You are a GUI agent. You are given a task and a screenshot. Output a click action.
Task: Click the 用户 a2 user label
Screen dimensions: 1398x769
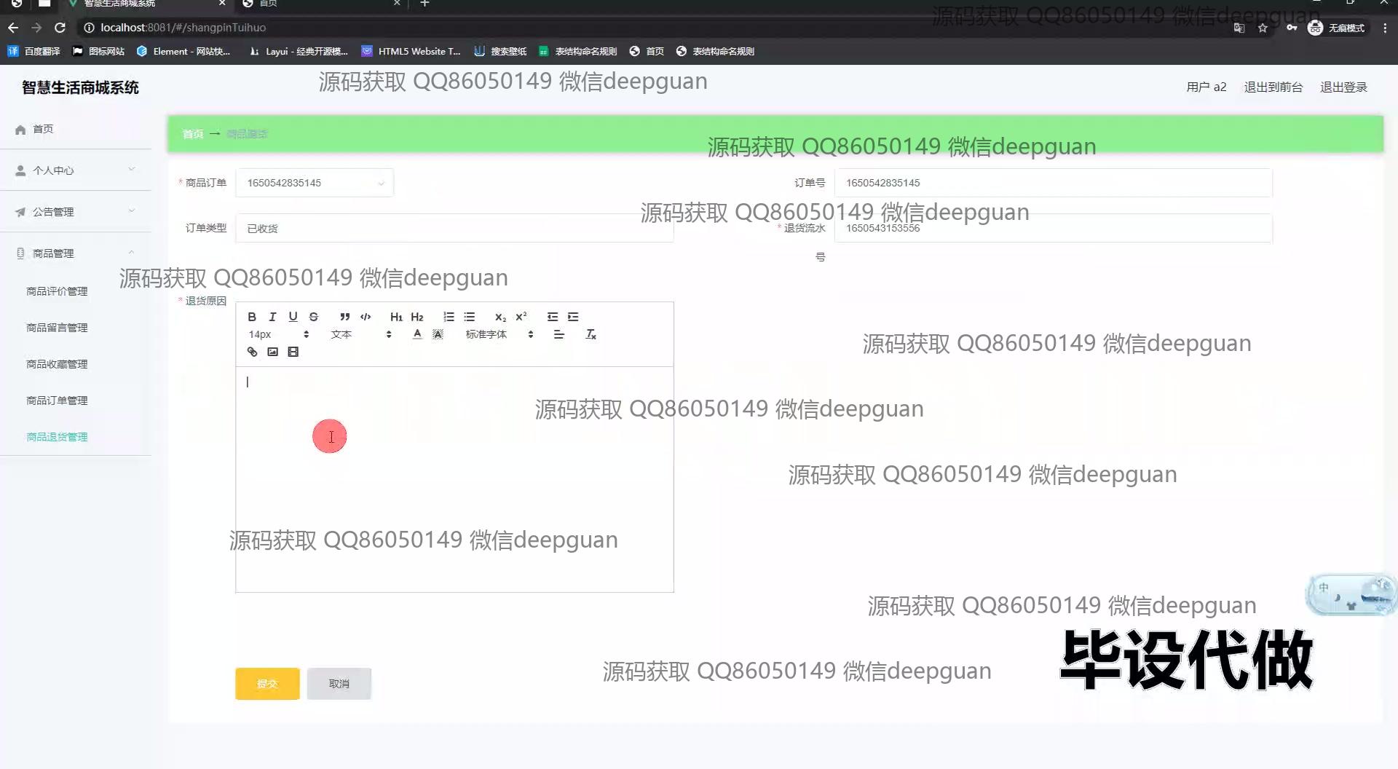(x=1207, y=87)
